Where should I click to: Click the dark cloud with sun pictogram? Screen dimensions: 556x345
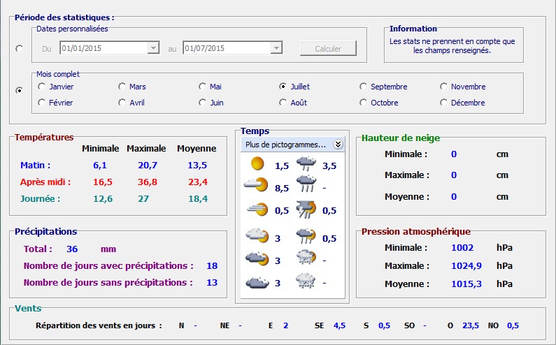click(257, 258)
